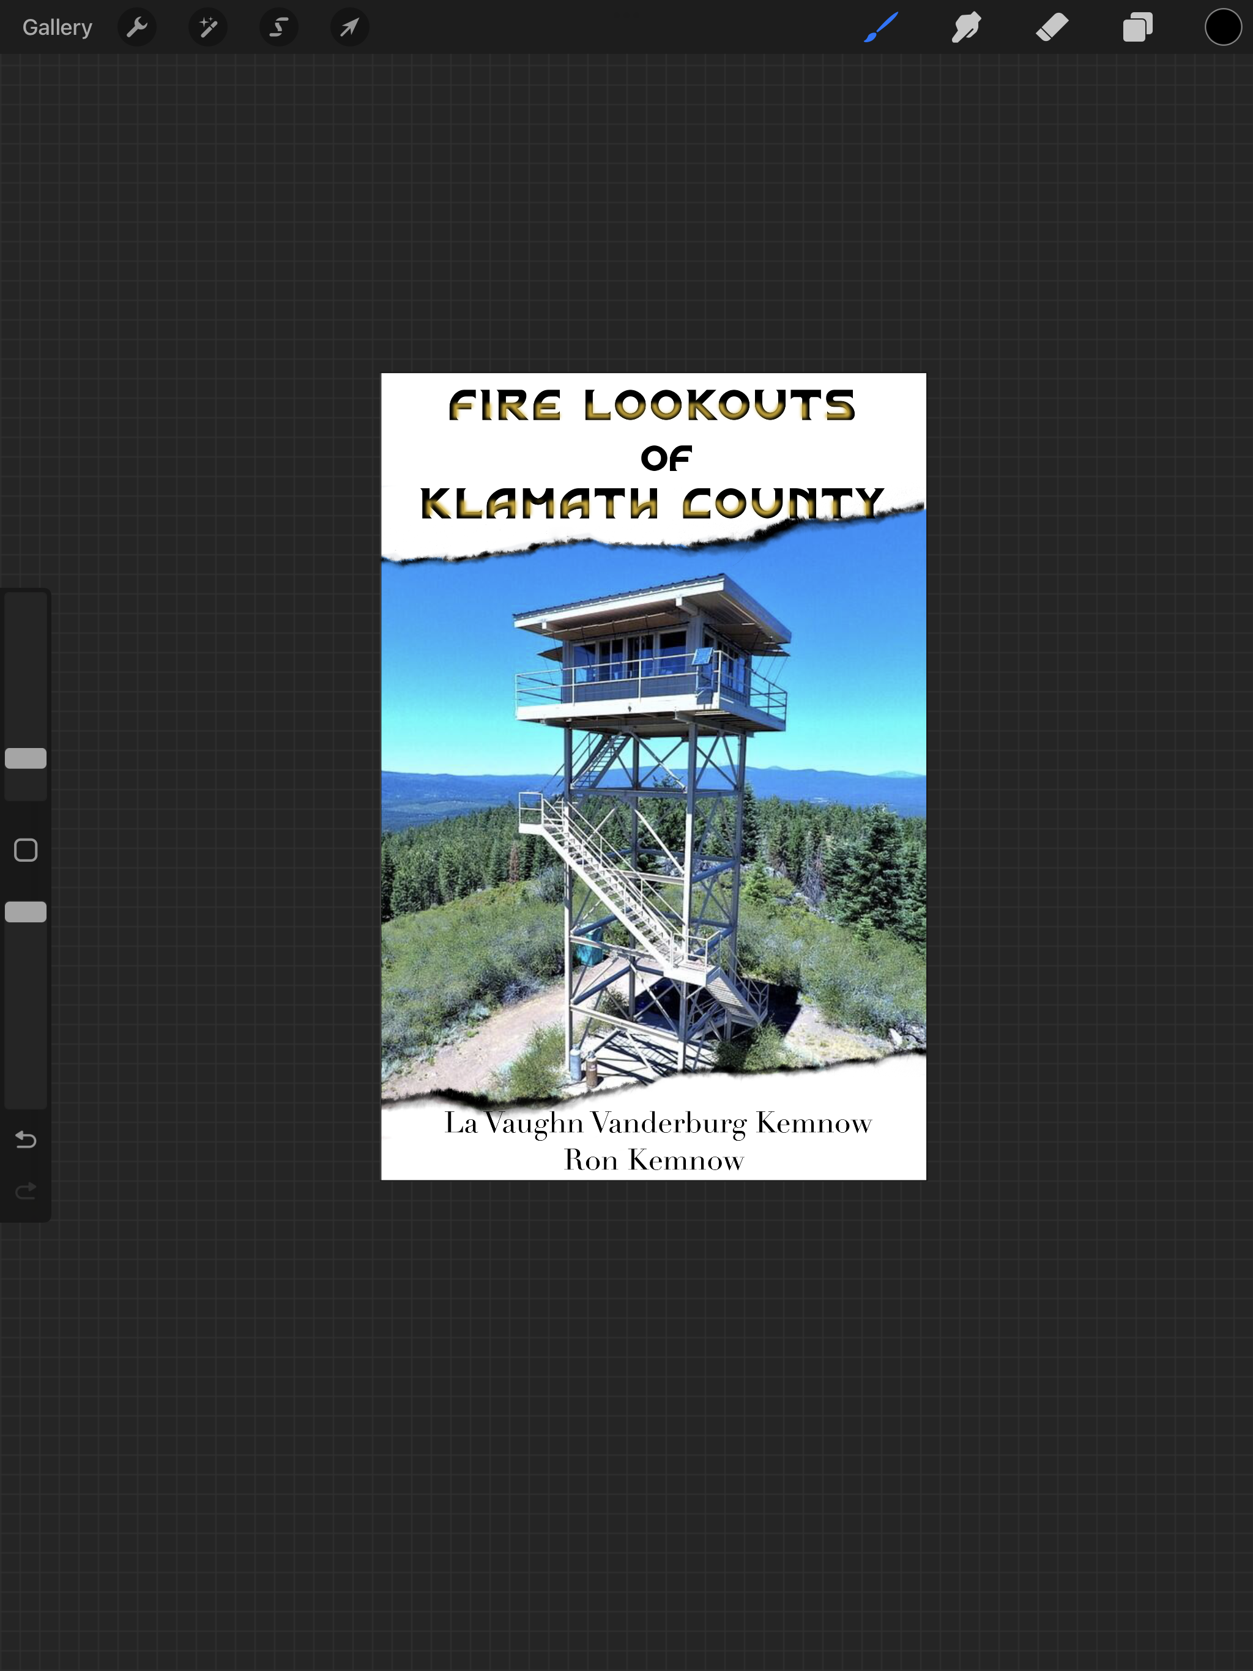Click the Klamath County title text
Viewport: 1253px width, 1671px height.
click(x=652, y=504)
